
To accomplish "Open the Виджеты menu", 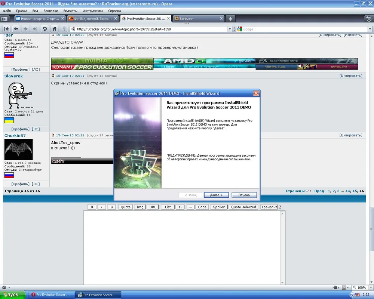I will (x=70, y=11).
